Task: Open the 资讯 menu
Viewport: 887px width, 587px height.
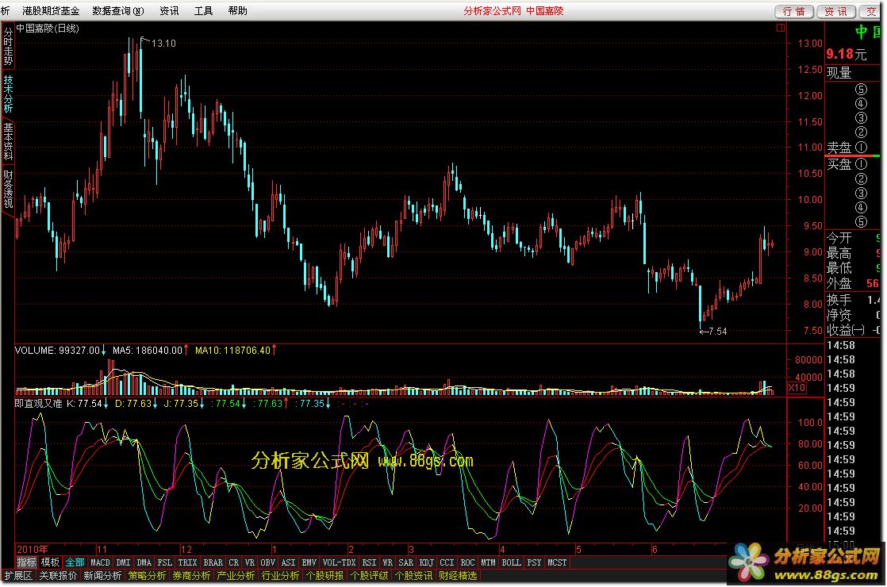Action: point(169,11)
